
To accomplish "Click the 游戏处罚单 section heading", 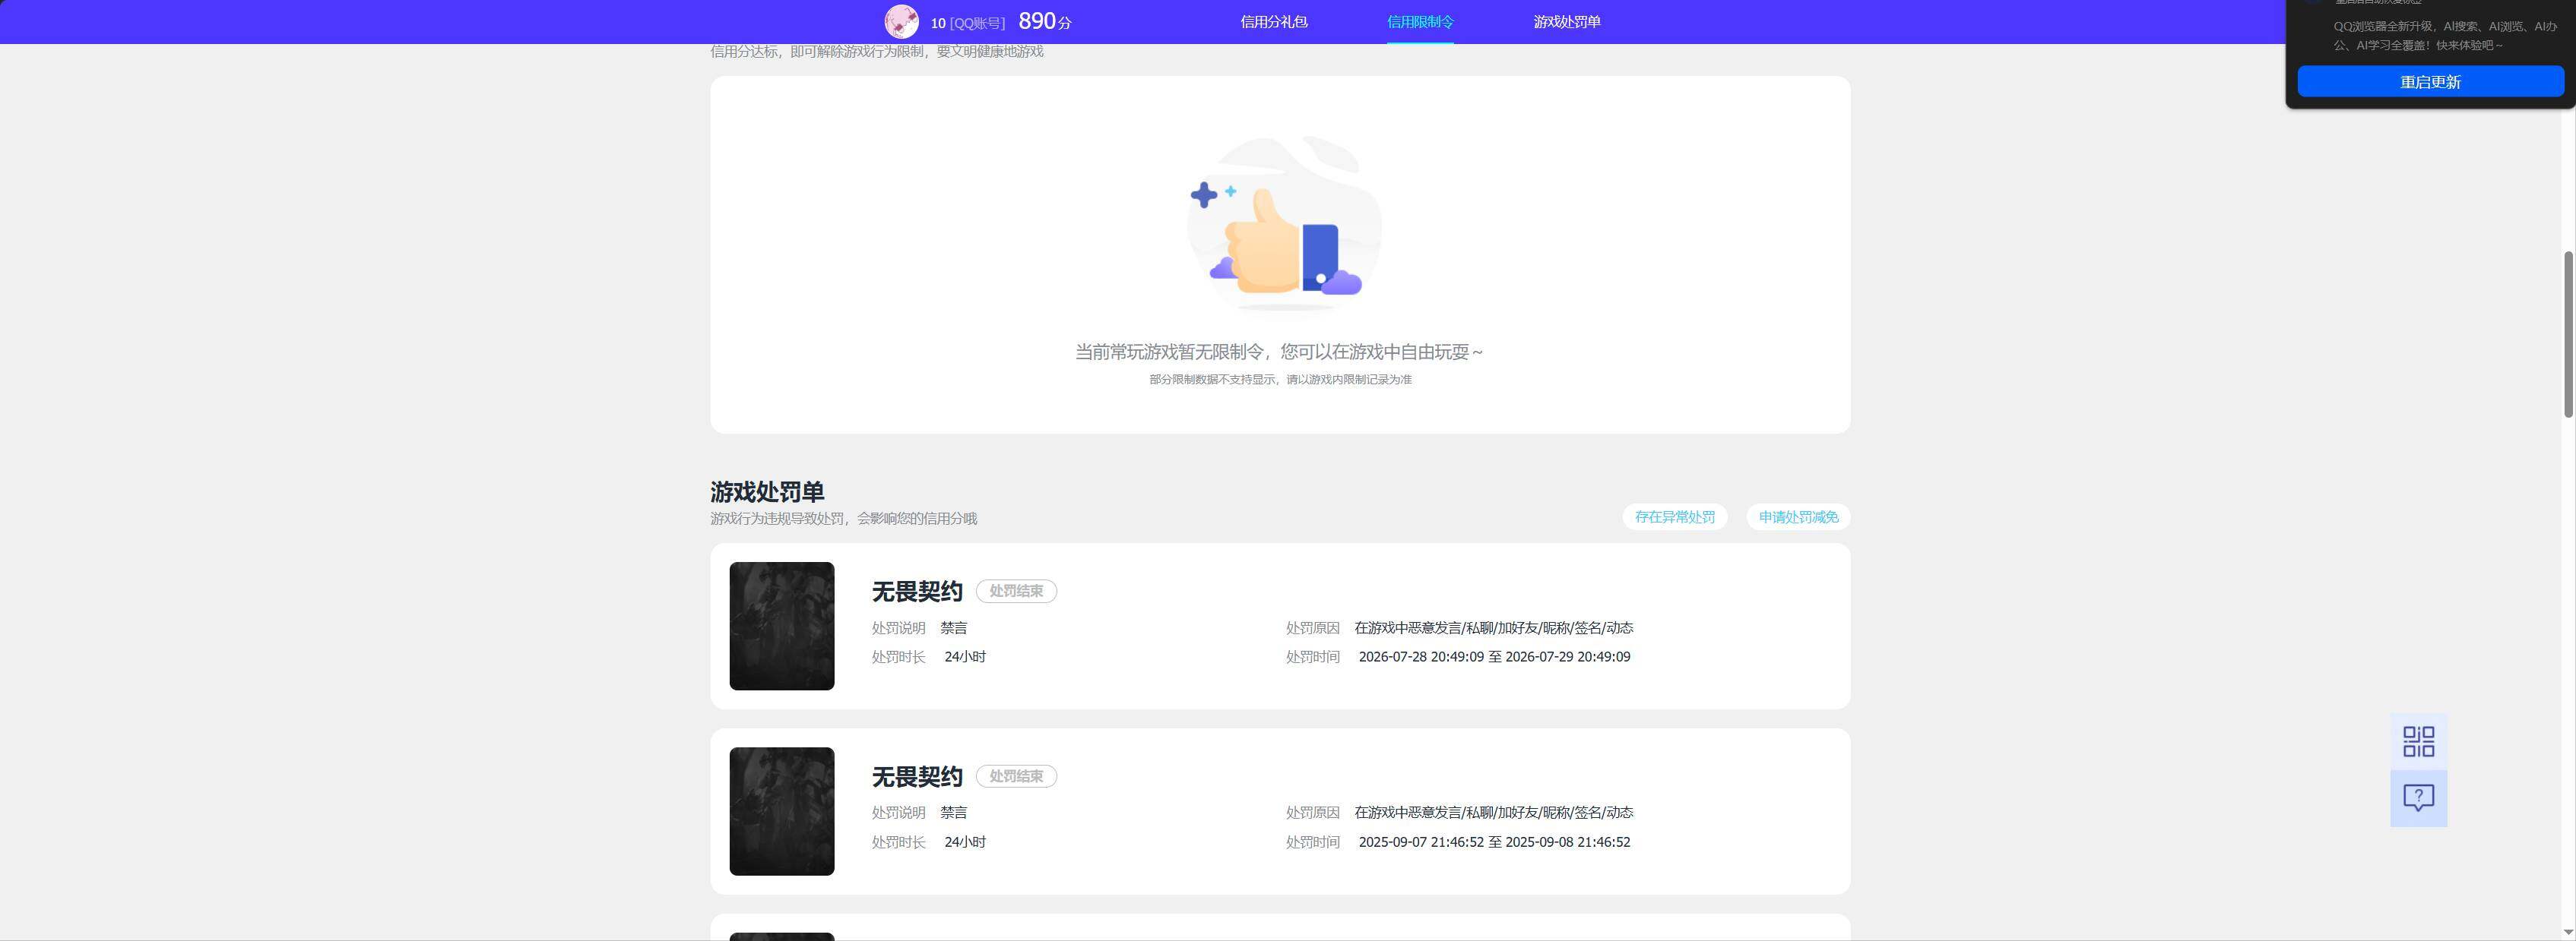I will [767, 491].
